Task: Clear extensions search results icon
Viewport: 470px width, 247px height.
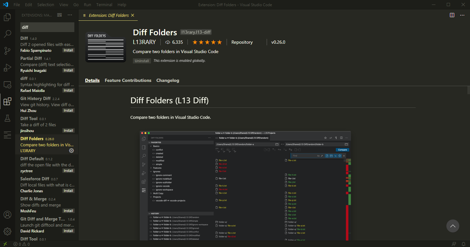Action: 59,15
